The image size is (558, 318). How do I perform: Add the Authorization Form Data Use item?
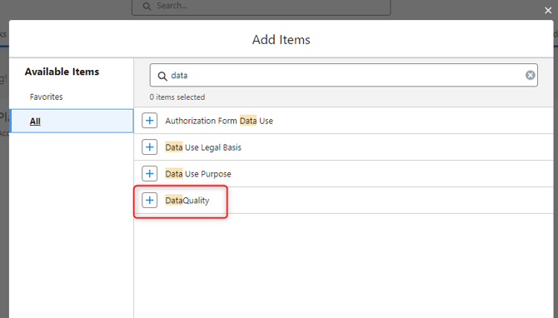(x=149, y=121)
